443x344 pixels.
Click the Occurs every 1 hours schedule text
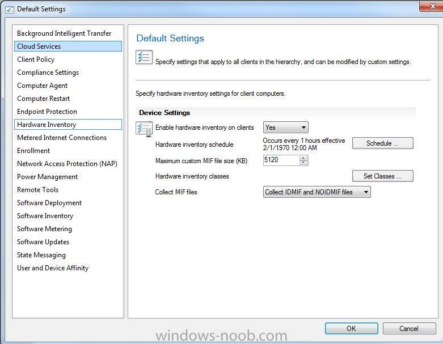[303, 144]
